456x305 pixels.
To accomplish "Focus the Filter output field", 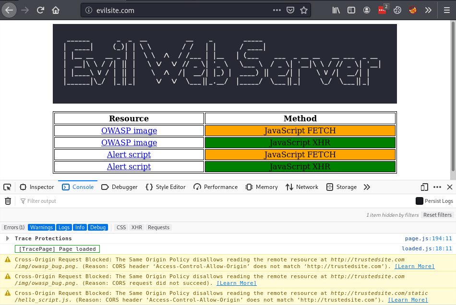I will (x=215, y=201).
